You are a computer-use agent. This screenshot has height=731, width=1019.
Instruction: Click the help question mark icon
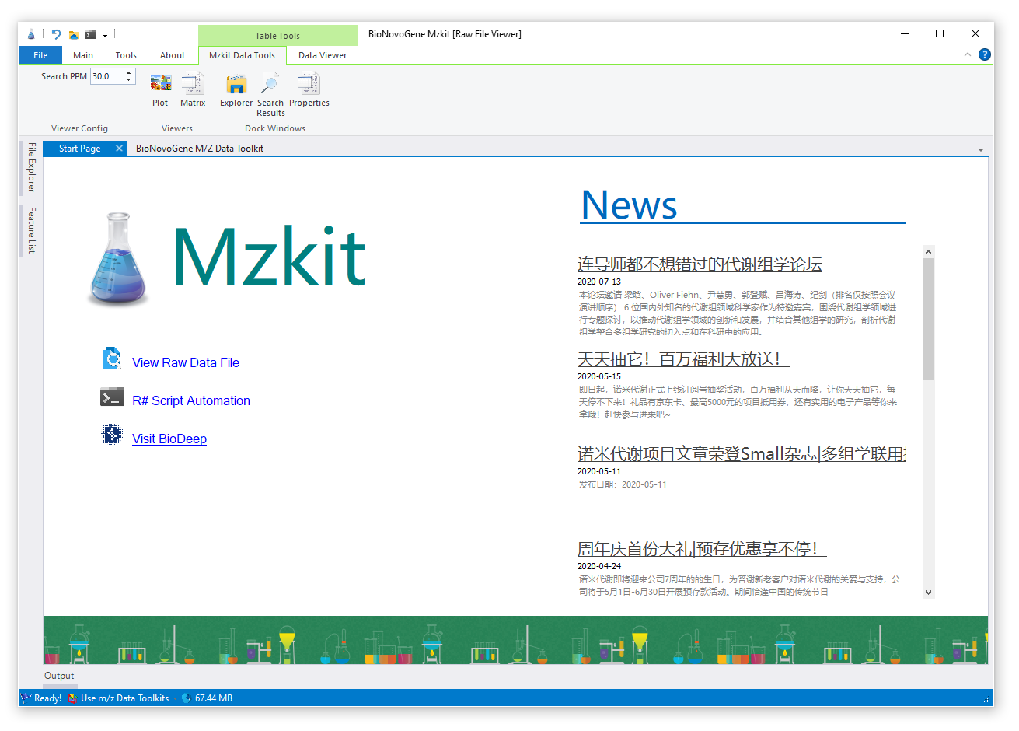(x=985, y=54)
